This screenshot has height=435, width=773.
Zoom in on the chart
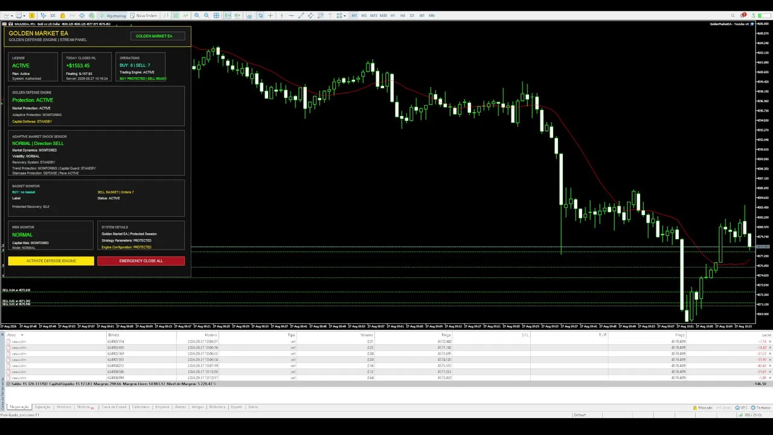197,16
